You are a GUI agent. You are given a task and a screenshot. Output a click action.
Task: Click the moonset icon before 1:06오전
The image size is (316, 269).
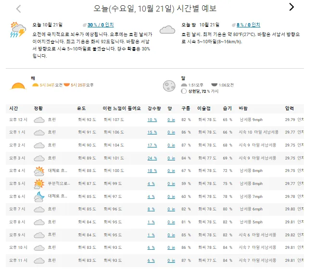point(214,85)
